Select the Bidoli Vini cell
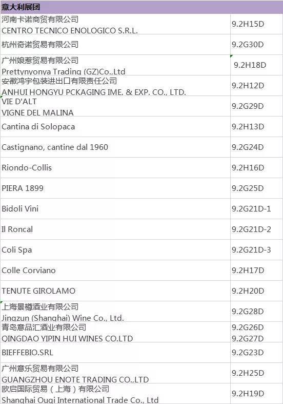This screenshot has height=404, width=283. tap(115, 209)
